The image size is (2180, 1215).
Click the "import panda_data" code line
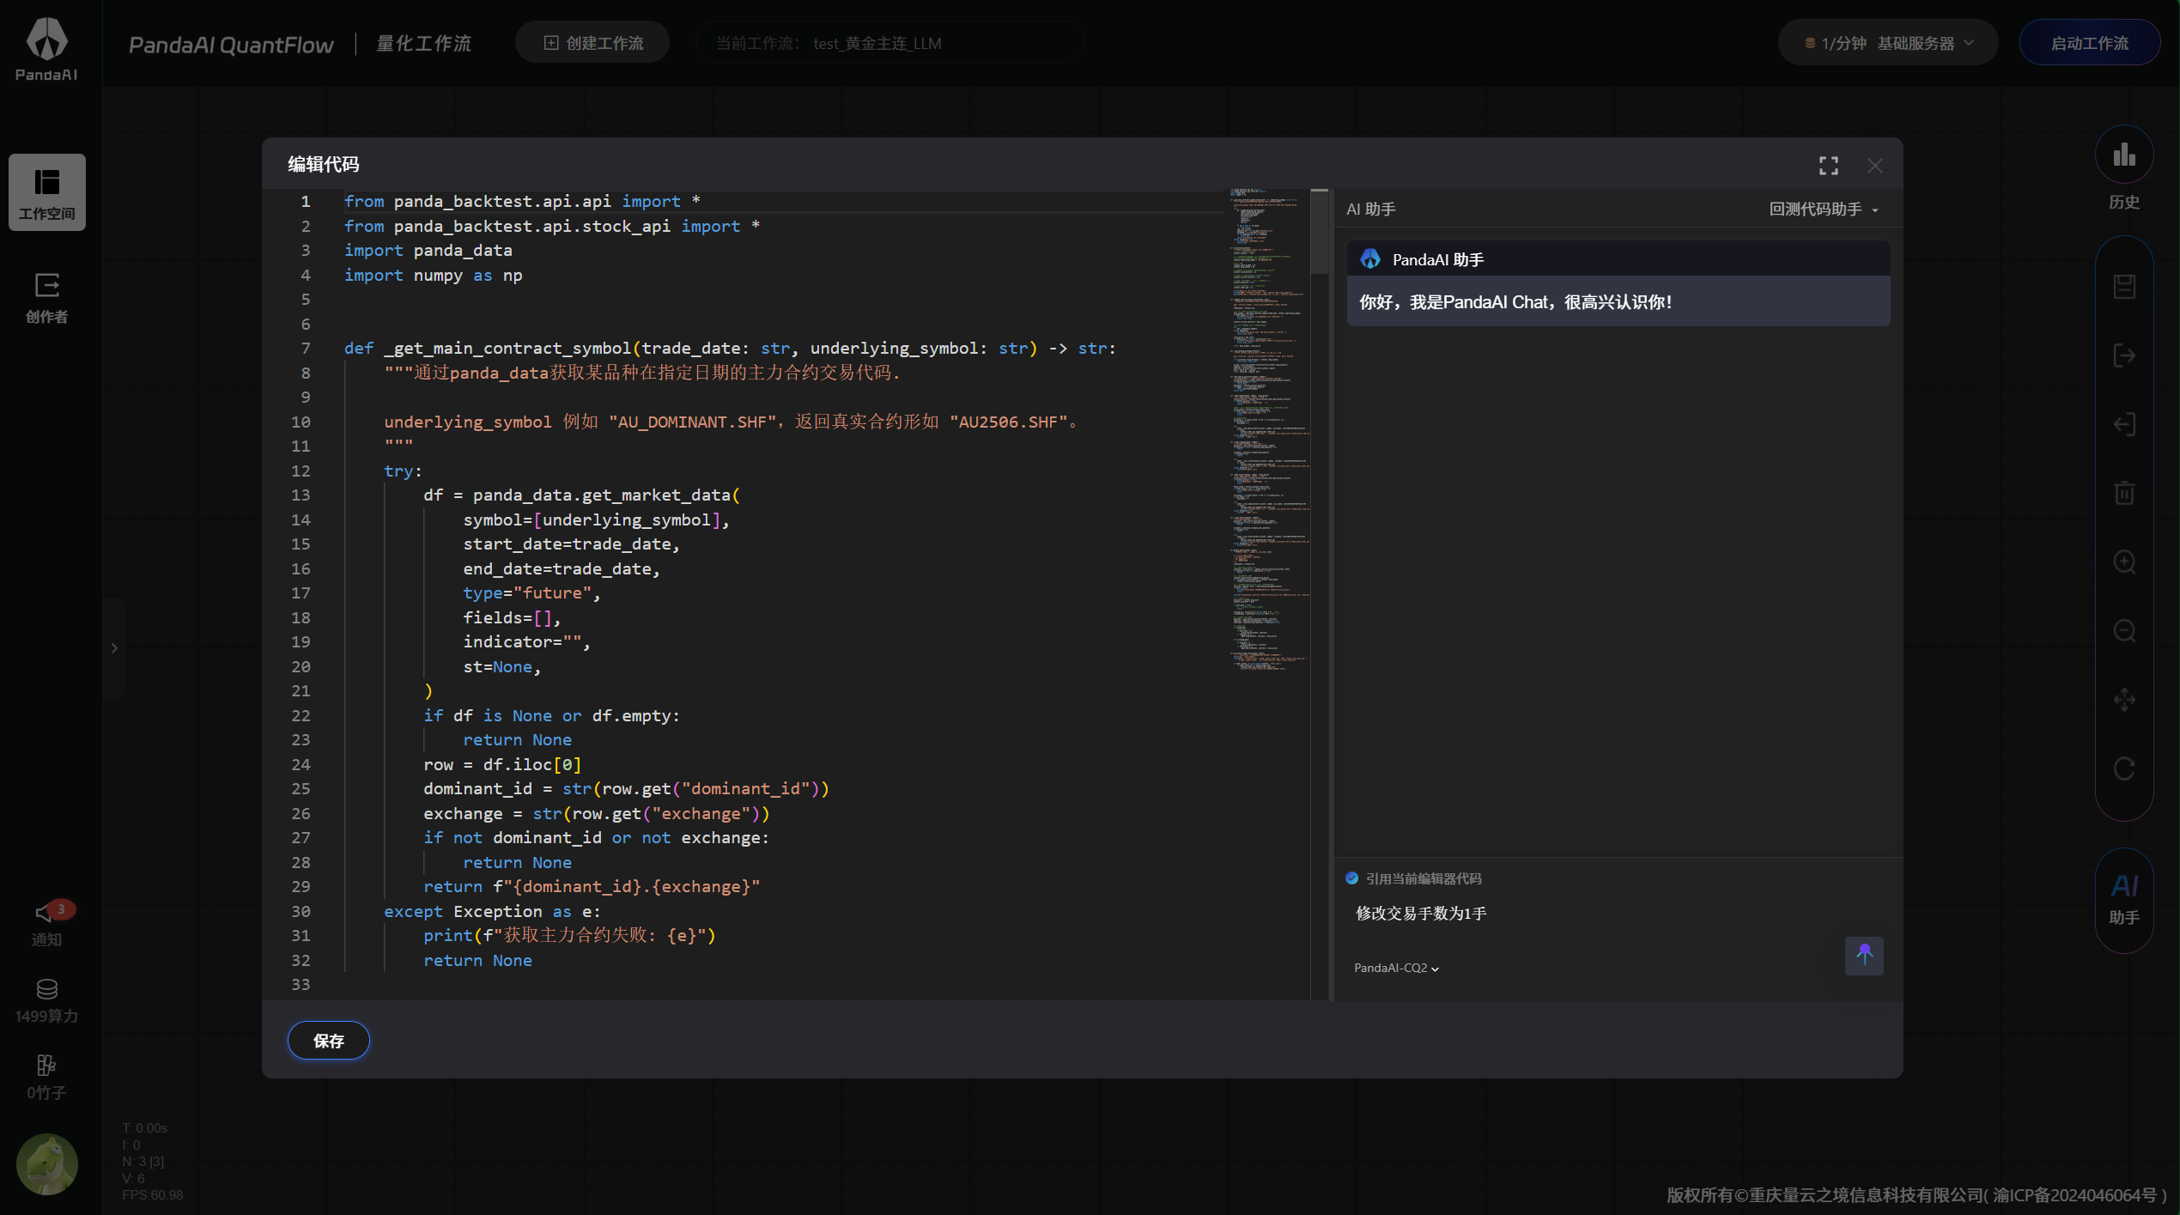(x=428, y=251)
